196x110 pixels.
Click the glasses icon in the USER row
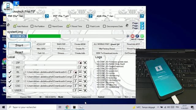80,90
